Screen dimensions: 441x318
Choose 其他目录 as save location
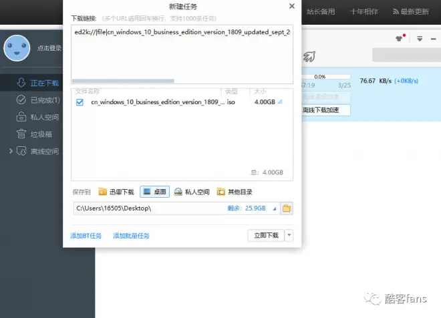coord(235,192)
